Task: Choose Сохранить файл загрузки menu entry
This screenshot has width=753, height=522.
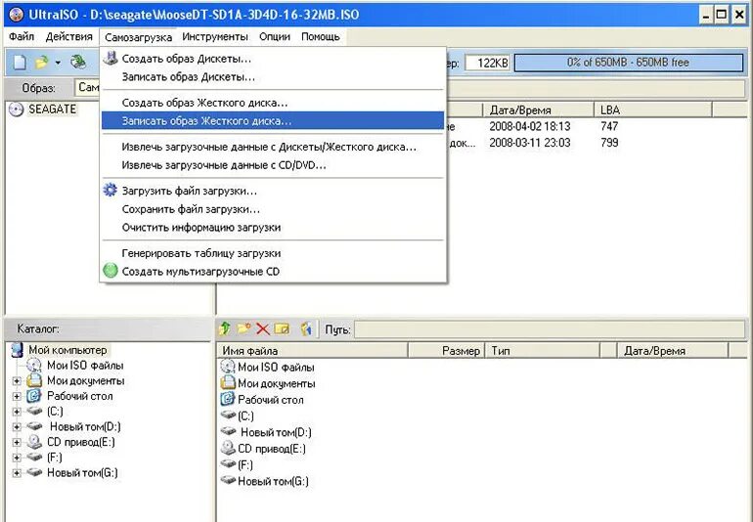Action: pyautogui.click(x=273, y=209)
